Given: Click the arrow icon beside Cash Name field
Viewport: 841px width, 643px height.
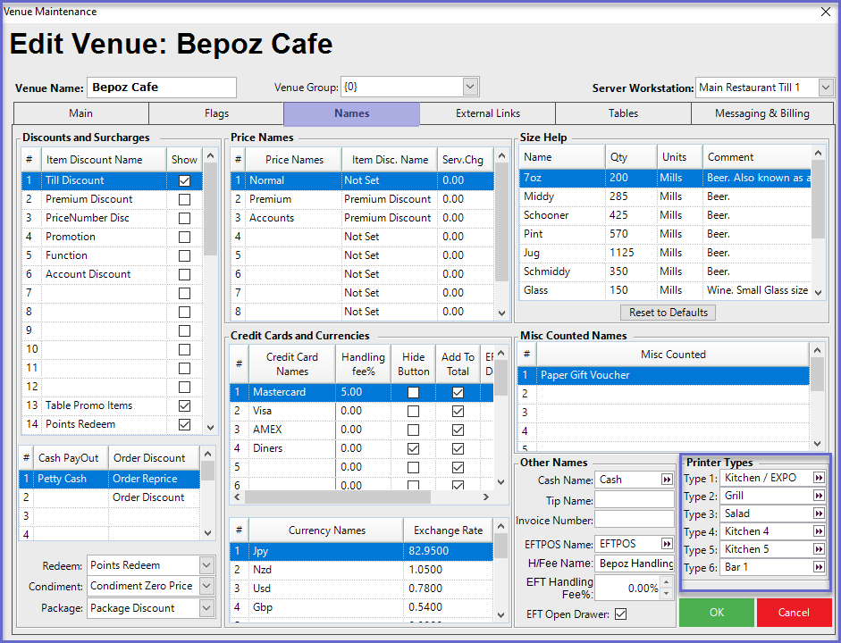Looking at the screenshot, I should [667, 480].
